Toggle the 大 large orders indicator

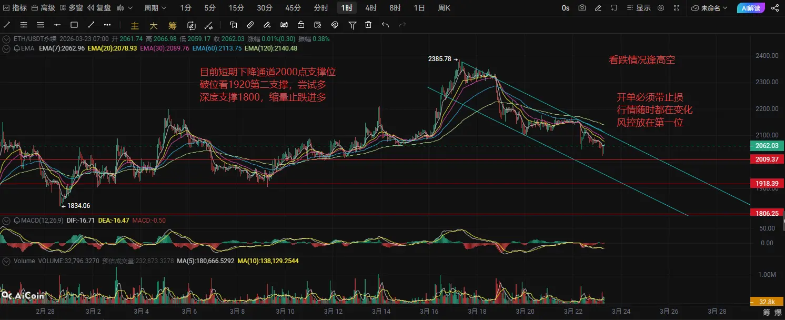(x=154, y=25)
